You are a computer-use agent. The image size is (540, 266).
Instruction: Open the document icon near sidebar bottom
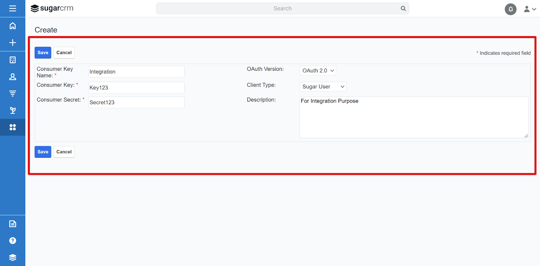[12, 224]
